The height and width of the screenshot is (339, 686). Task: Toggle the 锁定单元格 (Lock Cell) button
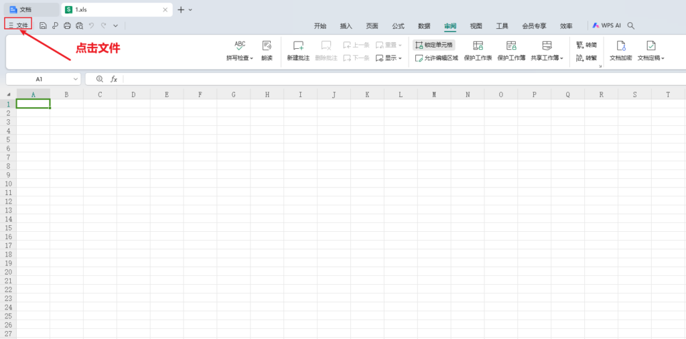click(434, 45)
